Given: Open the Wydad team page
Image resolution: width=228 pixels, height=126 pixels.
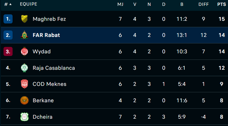Looking at the screenshot, I should (x=42, y=52).
